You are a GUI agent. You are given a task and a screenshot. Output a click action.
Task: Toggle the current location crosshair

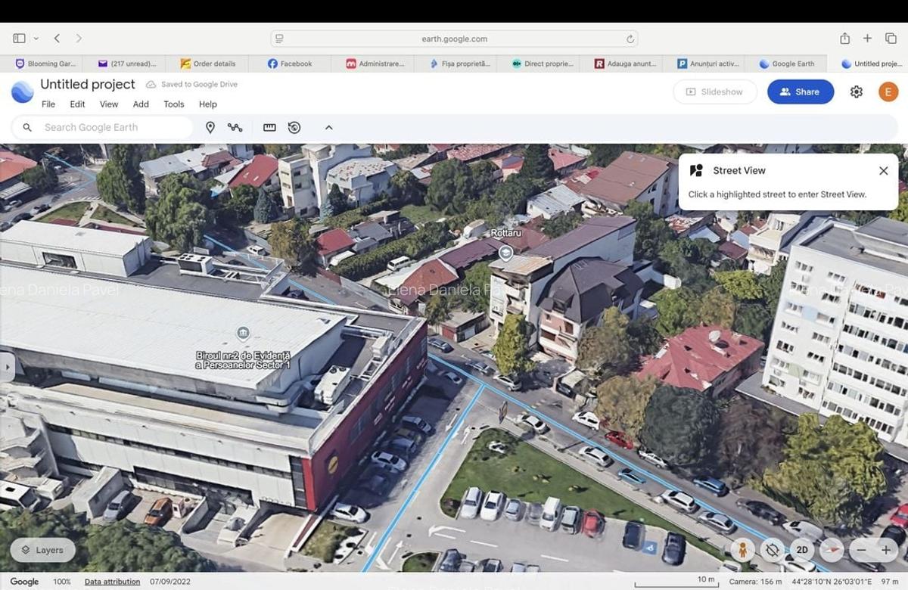click(x=772, y=550)
